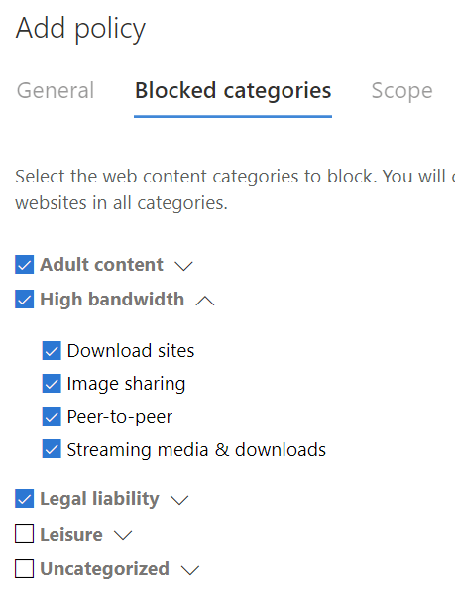Clear the Legal liability checkbox

point(24,498)
